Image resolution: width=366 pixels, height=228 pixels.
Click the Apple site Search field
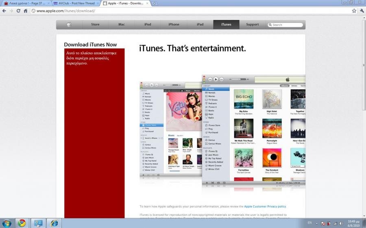[x=287, y=25]
